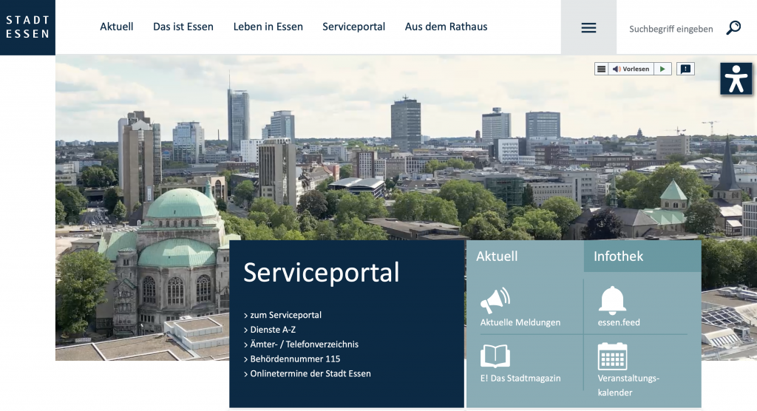This screenshot has height=411, width=757.
Task: Click the Veranstaltungskalender calendar icon
Action: (612, 356)
